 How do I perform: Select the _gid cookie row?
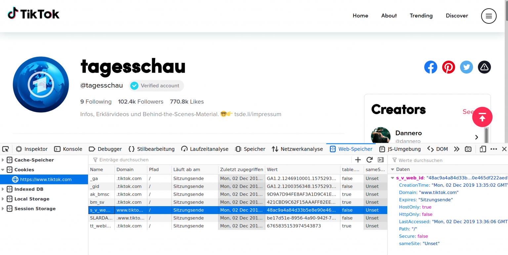click(x=238, y=186)
